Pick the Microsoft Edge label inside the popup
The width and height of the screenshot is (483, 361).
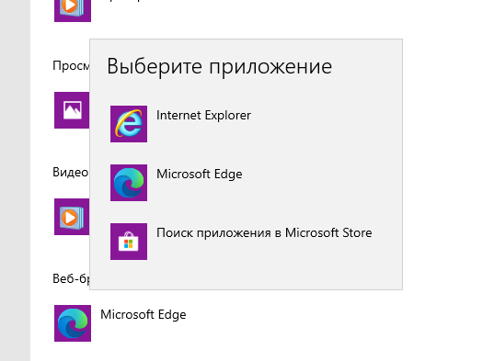pos(200,175)
